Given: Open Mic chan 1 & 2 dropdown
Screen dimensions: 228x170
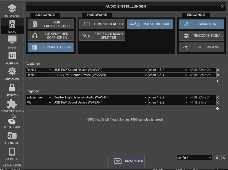Looking at the screenshot, I should [168, 103].
